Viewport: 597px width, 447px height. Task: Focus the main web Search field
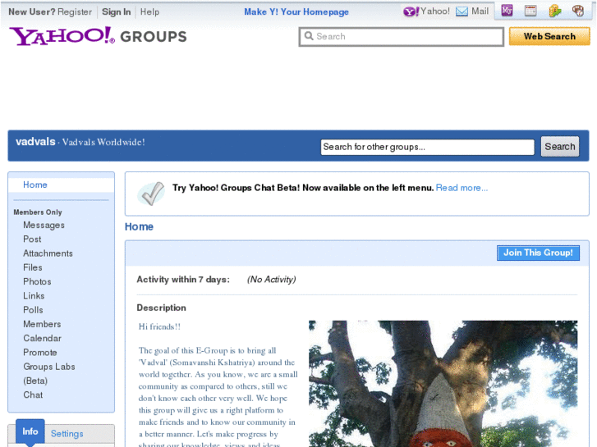tap(402, 37)
